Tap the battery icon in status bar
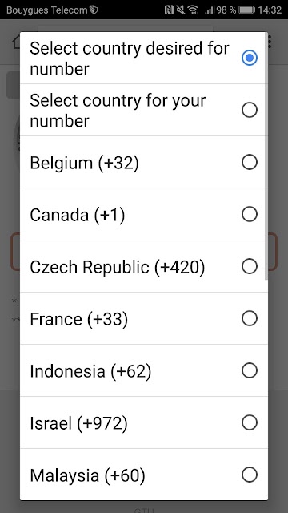The height and width of the screenshot is (513, 288). 247,10
